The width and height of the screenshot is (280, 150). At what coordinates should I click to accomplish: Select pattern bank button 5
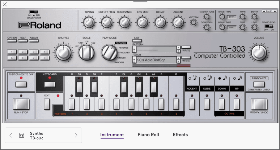tap(12, 58)
